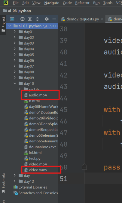Select day08HomeWork python file
The image size is (122, 203).
(44, 107)
